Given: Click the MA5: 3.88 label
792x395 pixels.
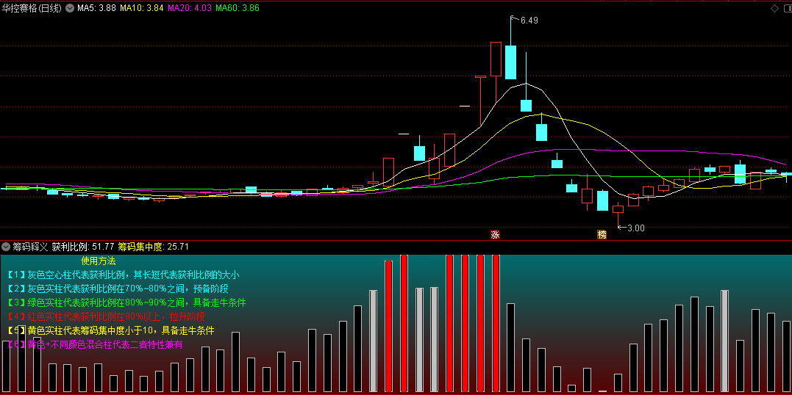Looking at the screenshot, I should point(96,9).
